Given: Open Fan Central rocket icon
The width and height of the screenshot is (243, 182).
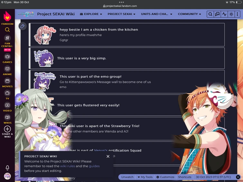Looking at the screenshot, I should coord(7,38).
